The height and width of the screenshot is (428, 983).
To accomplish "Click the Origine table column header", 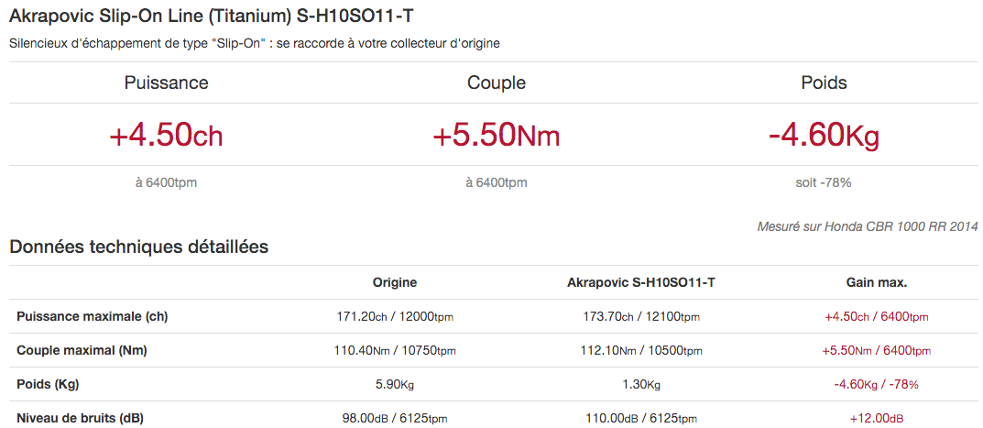I will (394, 283).
